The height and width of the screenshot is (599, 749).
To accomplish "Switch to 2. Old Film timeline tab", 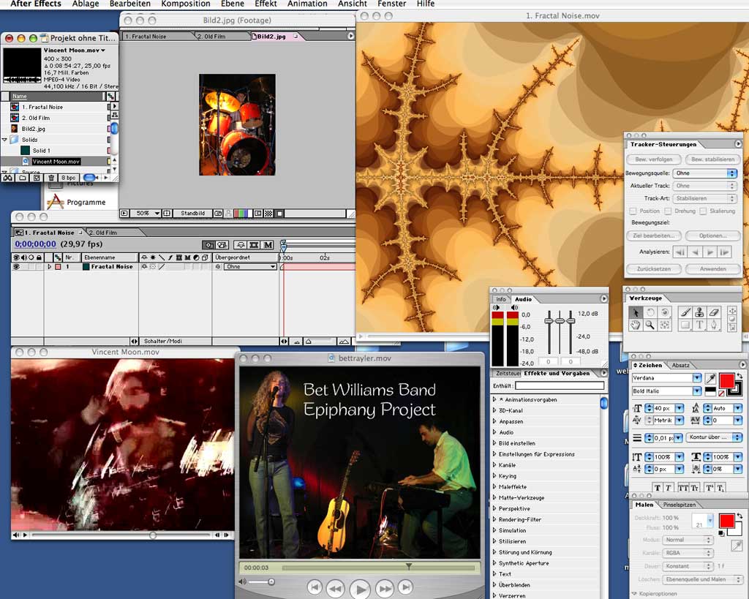I will click(103, 233).
